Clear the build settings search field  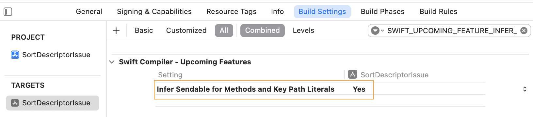(x=524, y=31)
